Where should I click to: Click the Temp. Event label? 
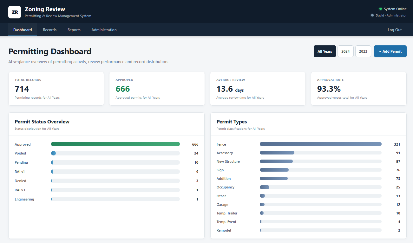click(226, 222)
